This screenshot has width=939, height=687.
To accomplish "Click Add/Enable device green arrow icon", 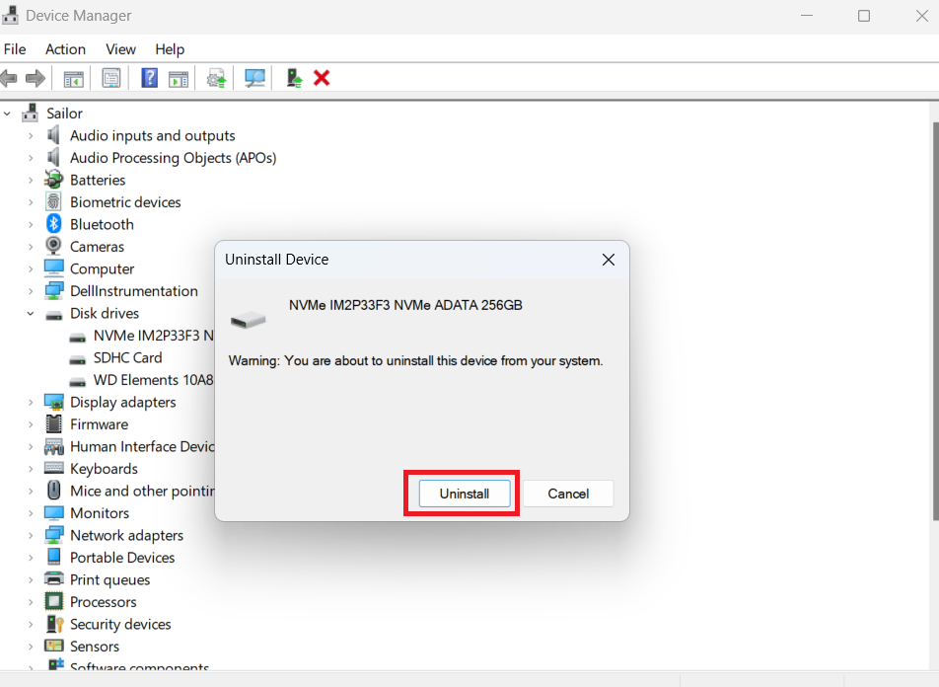I will click(x=294, y=78).
